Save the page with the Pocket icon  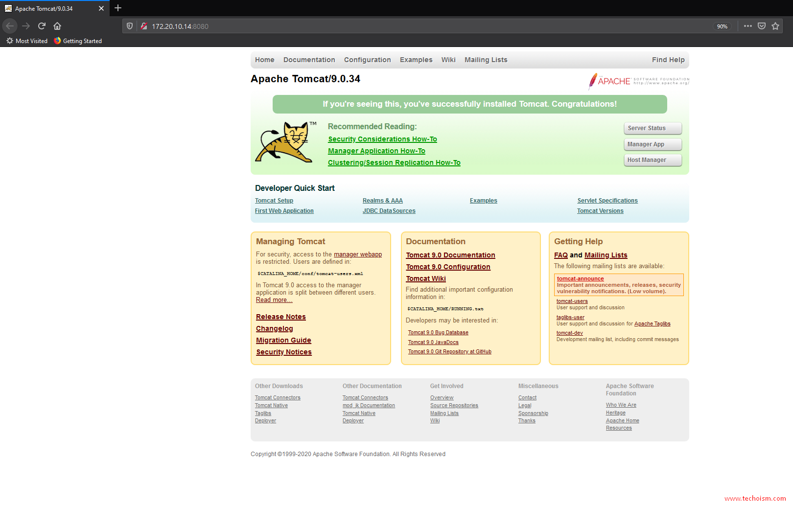[x=762, y=26]
